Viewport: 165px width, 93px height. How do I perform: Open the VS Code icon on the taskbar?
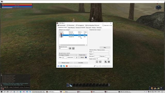[27, 92]
